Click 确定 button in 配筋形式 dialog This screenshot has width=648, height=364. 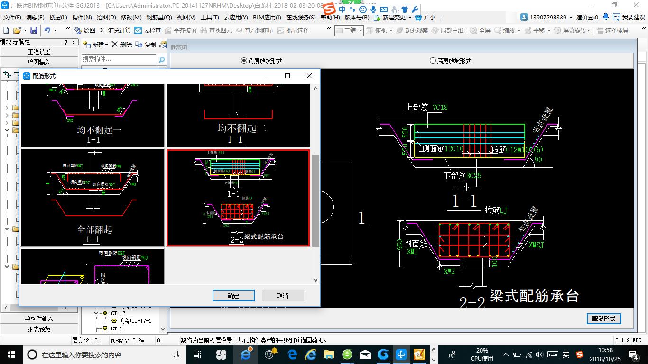(233, 296)
